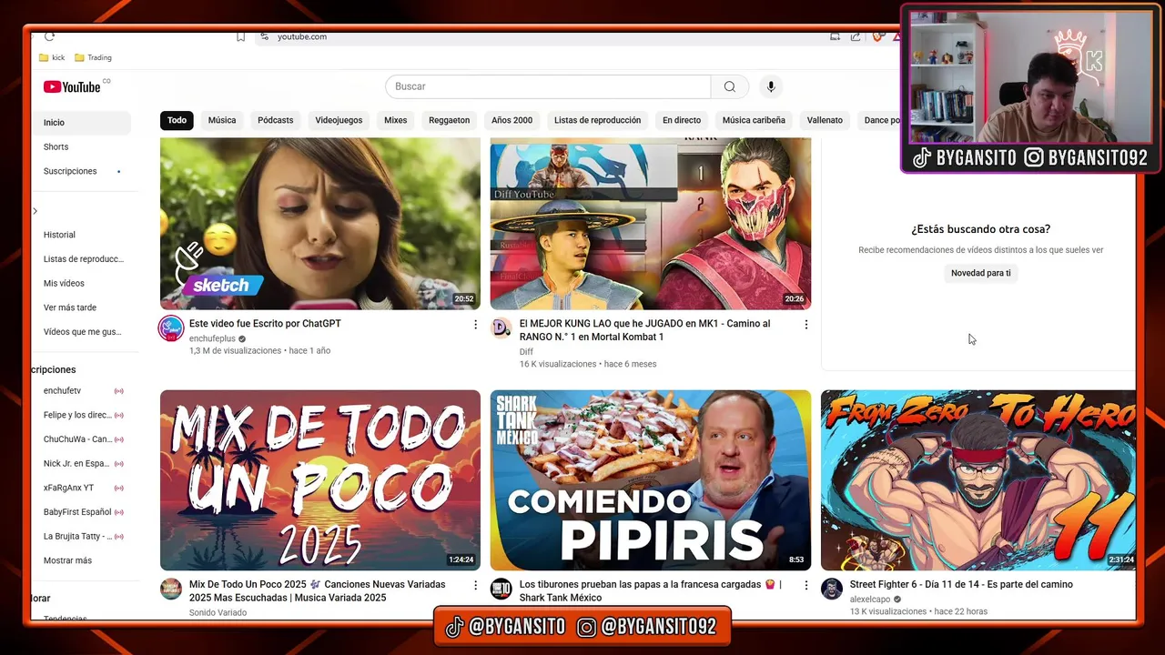The width and height of the screenshot is (1165, 655).
Task: Select the Listas de reproducción chip
Action: 597,120
